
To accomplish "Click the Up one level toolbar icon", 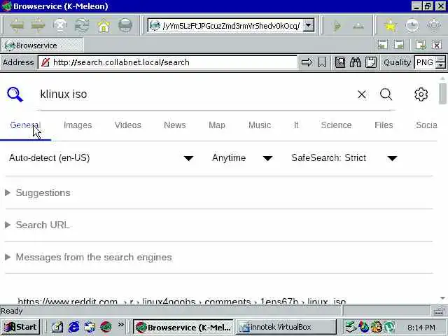I will coord(358,26).
